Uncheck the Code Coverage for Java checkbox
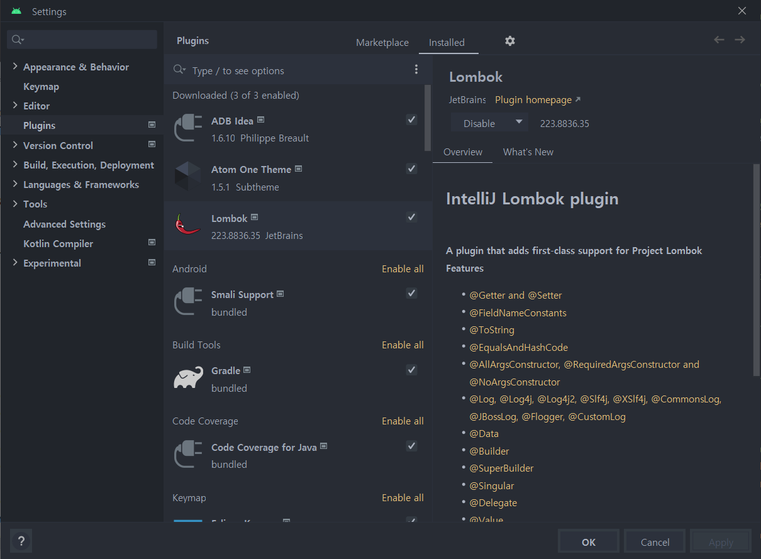The height and width of the screenshot is (559, 761). click(411, 446)
